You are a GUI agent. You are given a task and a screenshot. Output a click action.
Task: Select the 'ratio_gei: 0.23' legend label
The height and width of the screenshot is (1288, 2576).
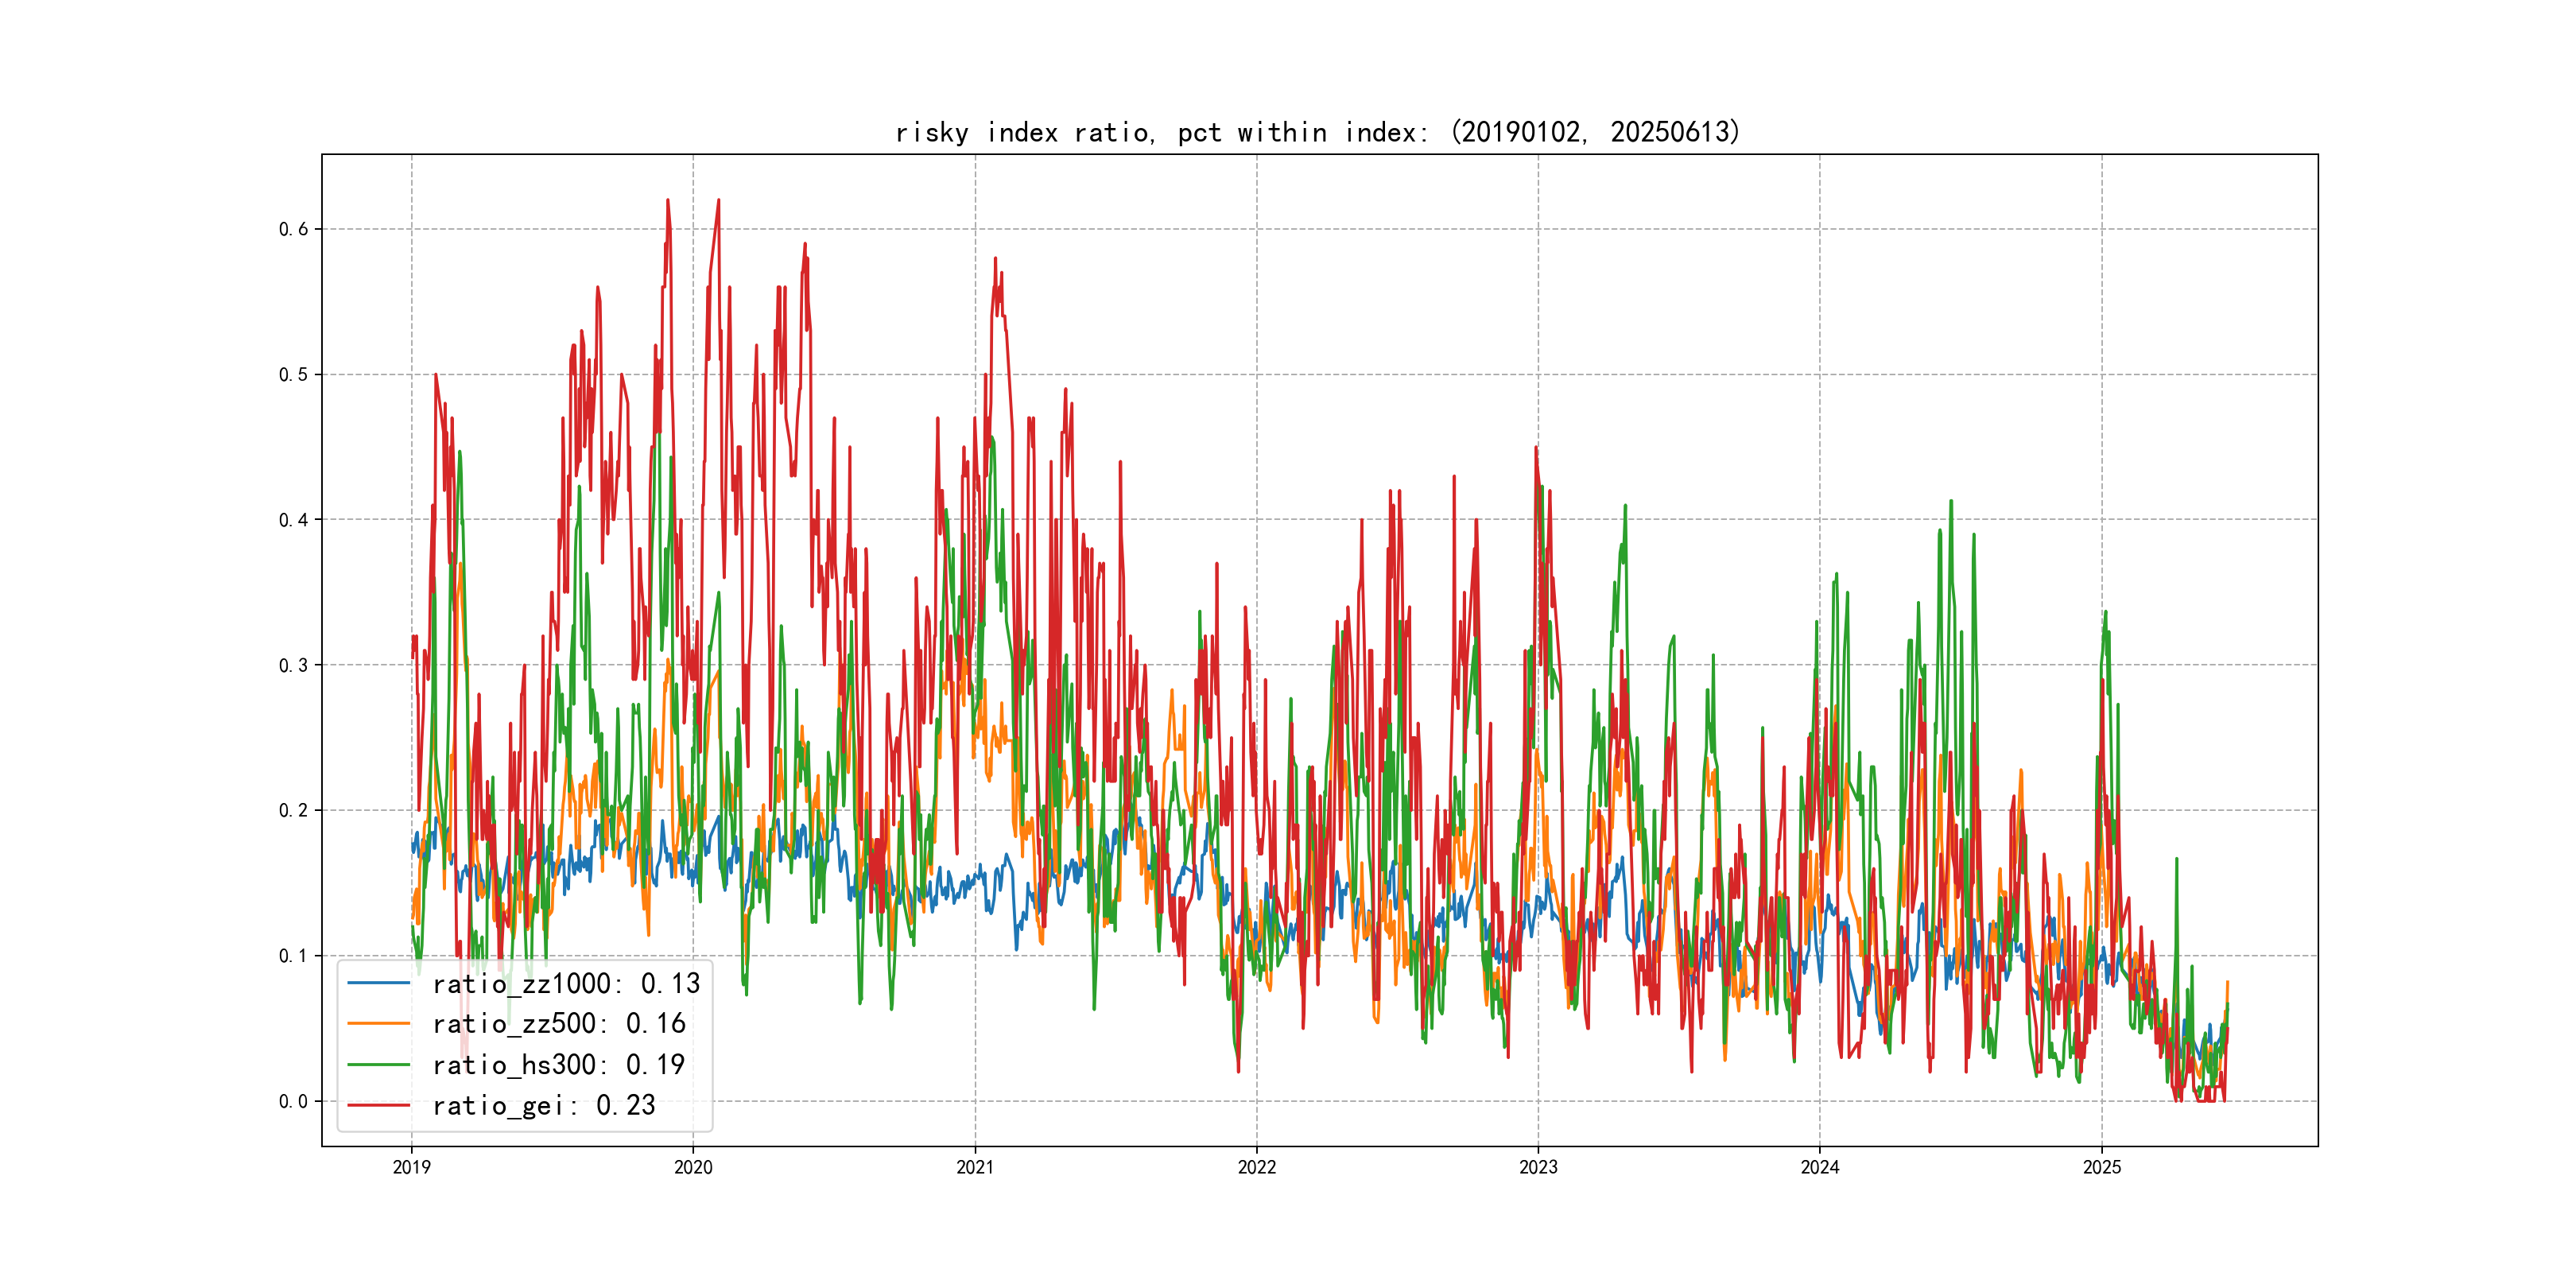click(544, 1106)
